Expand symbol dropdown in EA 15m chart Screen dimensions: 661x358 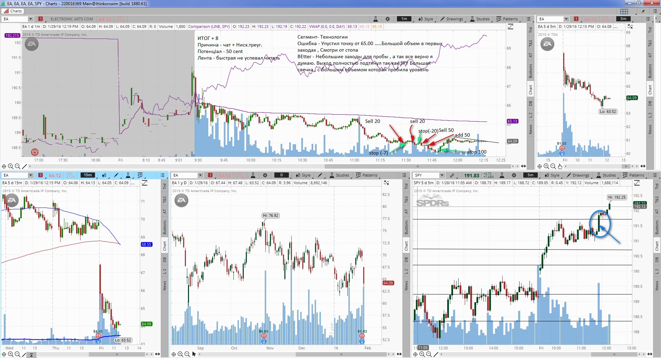tap(31, 175)
